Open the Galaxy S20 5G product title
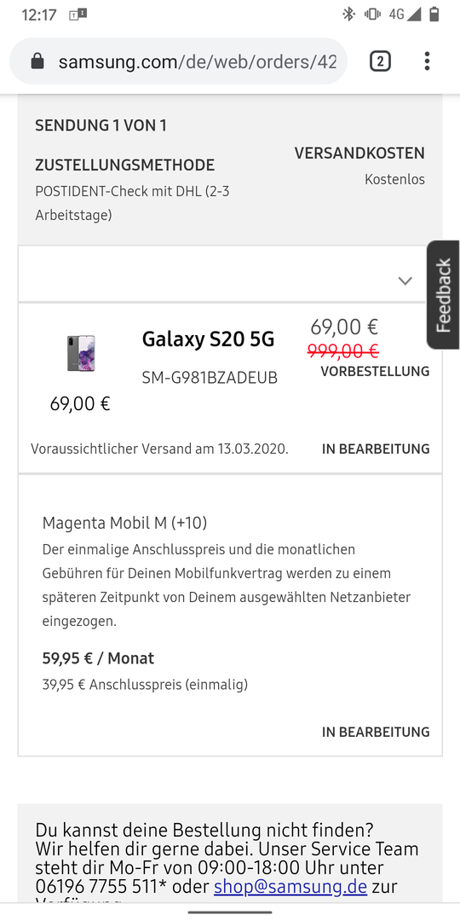 point(209,339)
